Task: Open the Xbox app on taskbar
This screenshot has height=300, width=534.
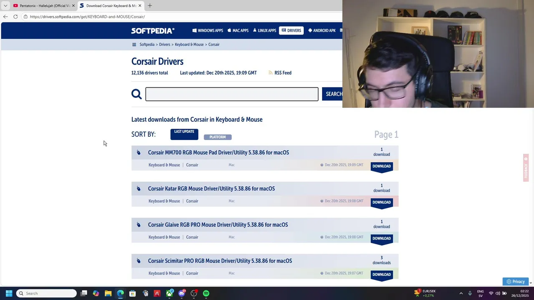Action: point(169,293)
